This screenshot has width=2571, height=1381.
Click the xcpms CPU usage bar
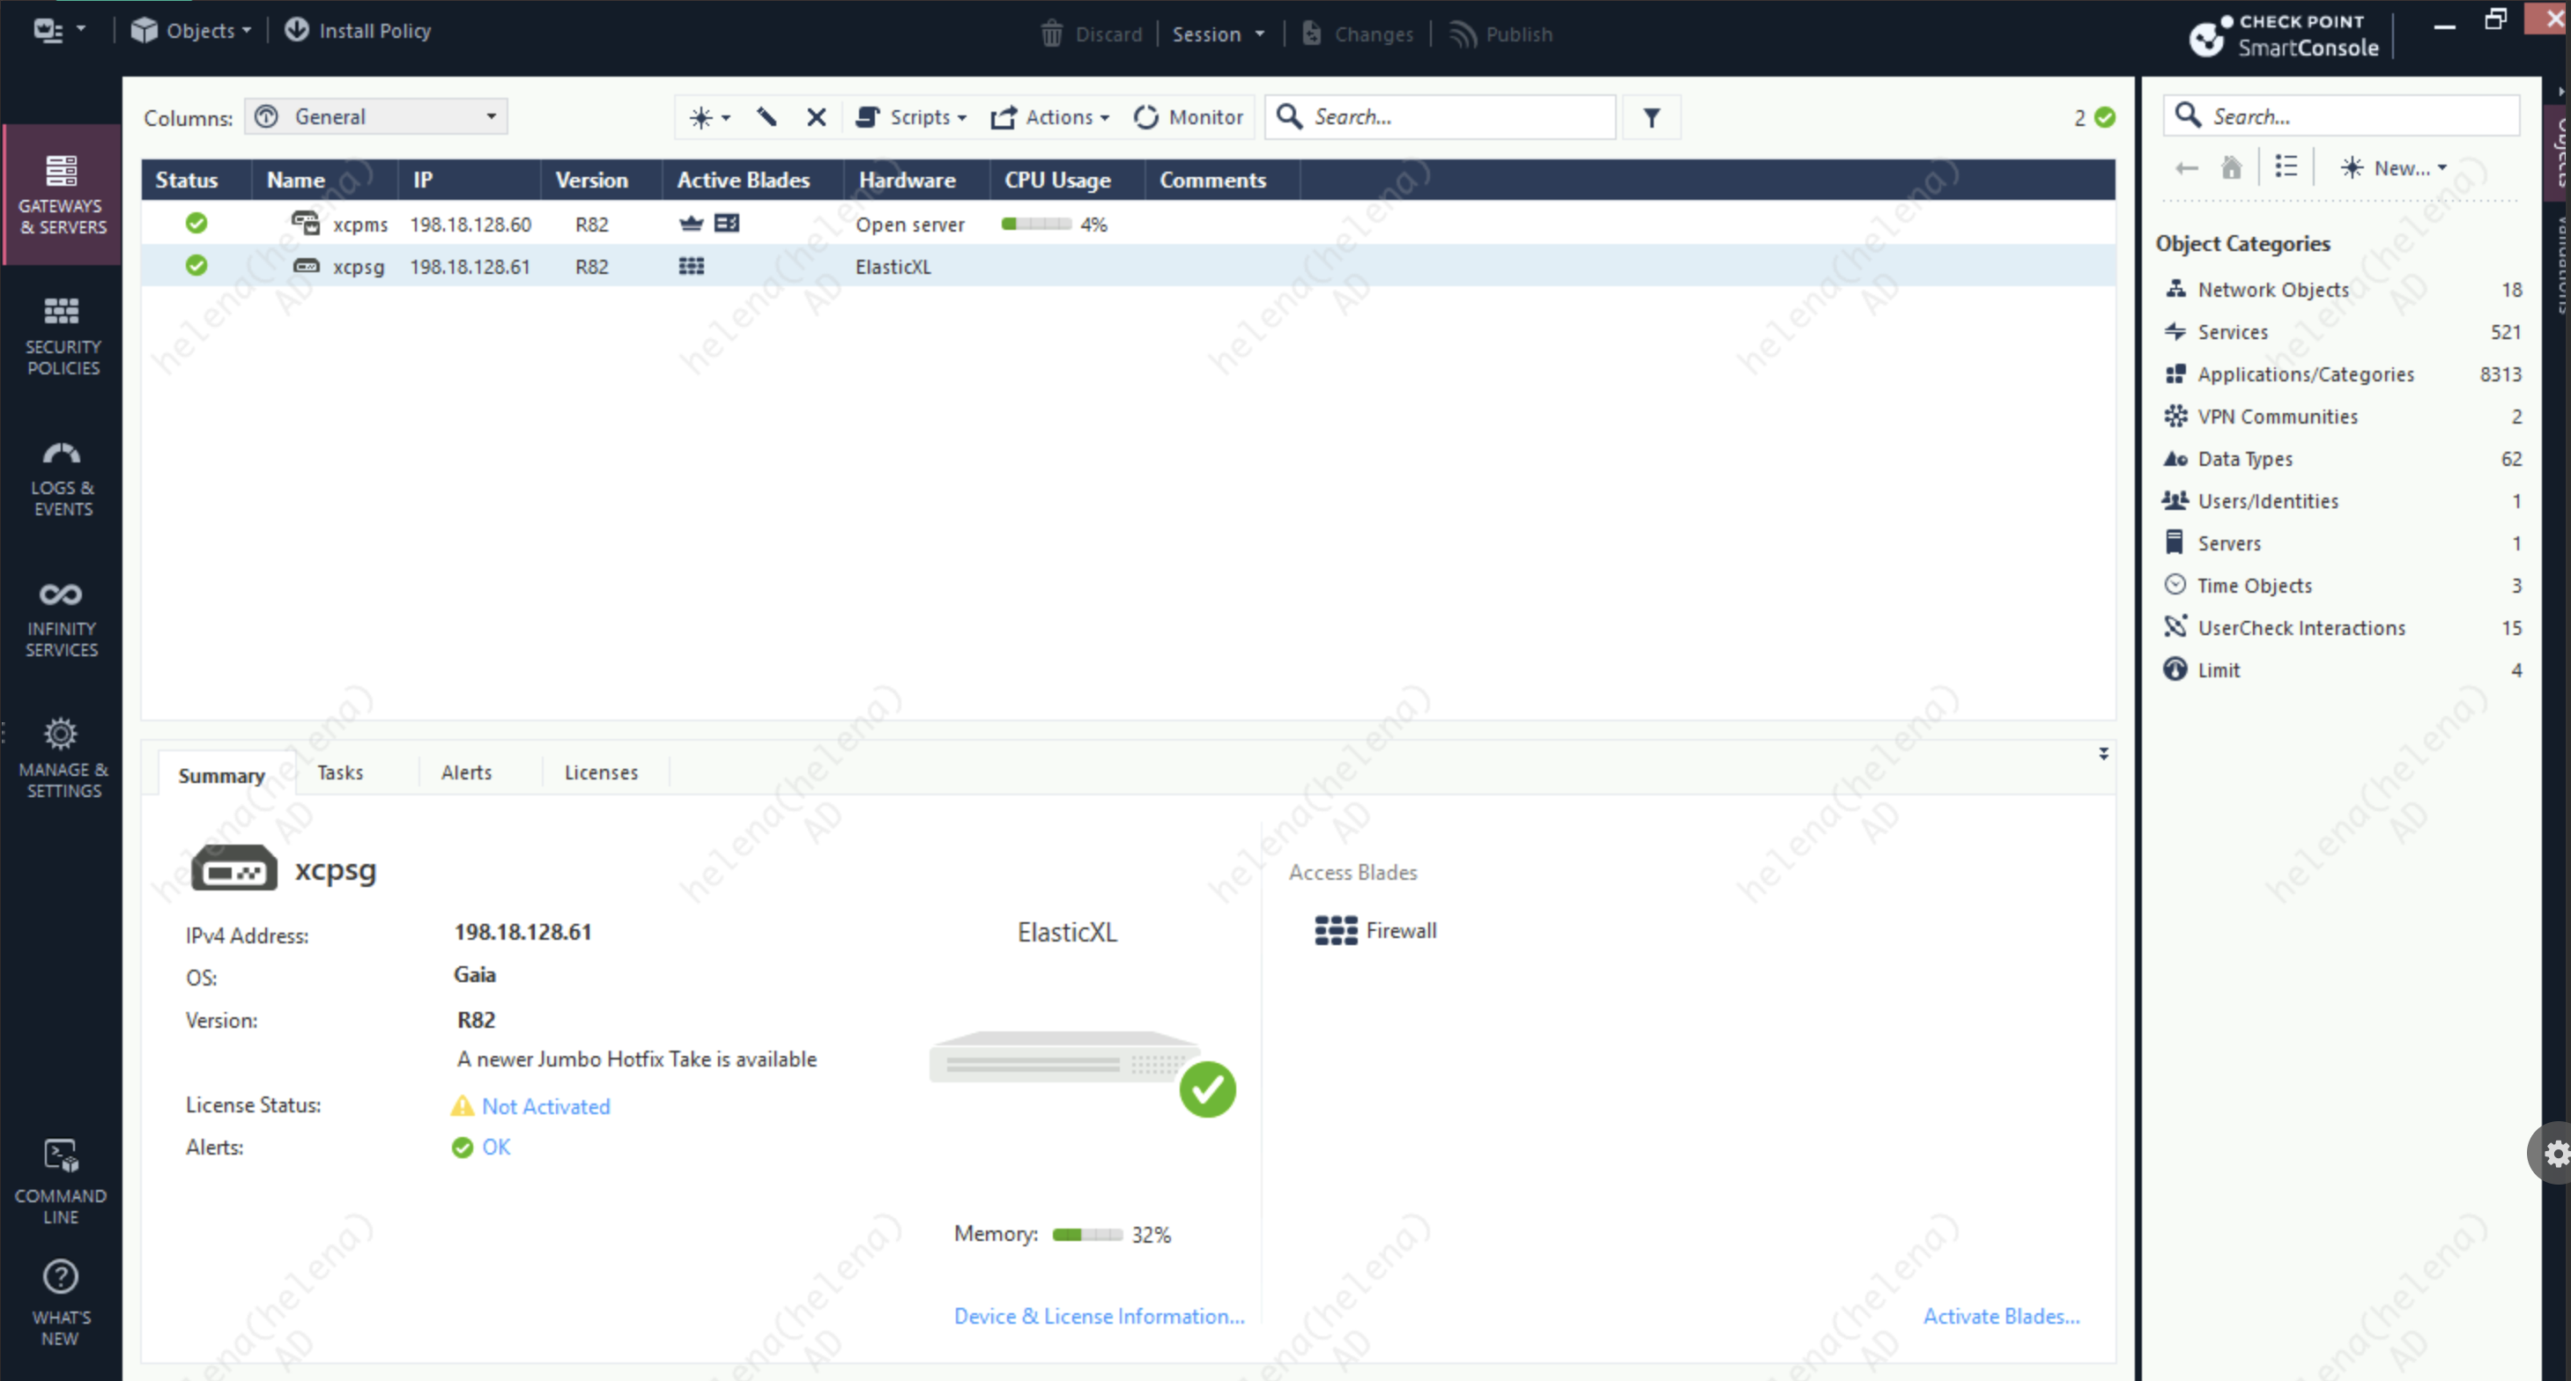1036,224
